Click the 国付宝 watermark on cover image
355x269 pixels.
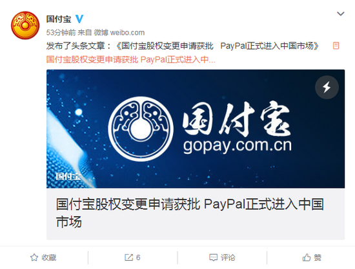(x=68, y=176)
